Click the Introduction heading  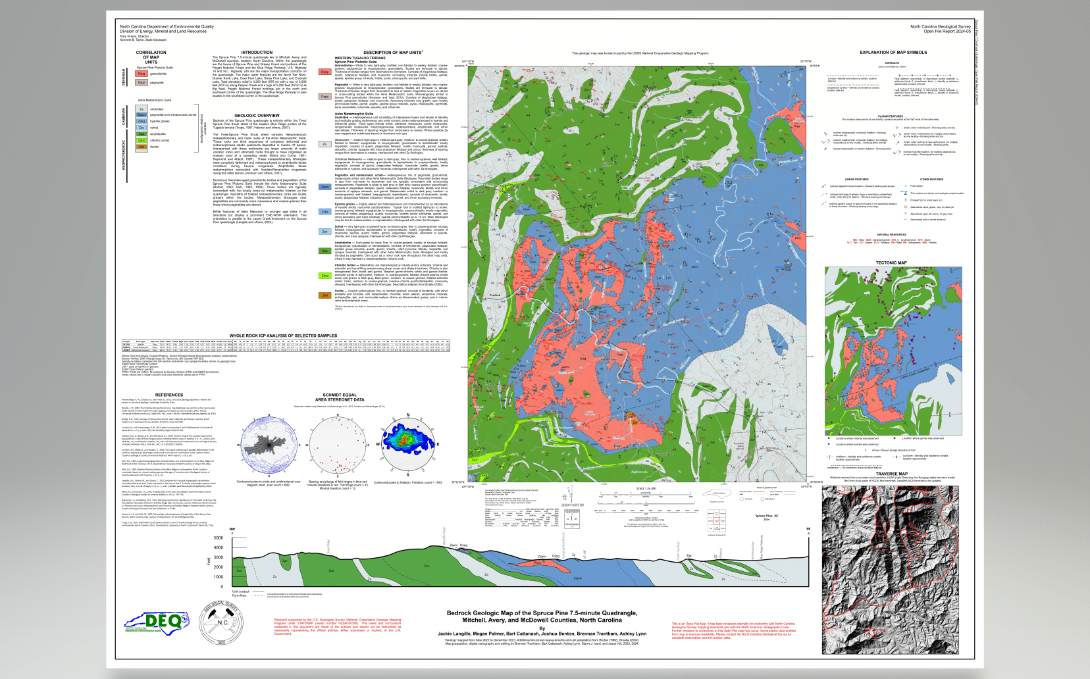click(x=257, y=53)
